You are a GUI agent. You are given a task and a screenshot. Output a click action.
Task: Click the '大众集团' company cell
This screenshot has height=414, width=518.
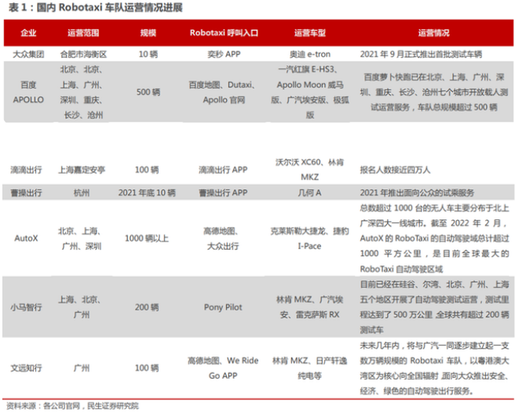[x=28, y=54]
